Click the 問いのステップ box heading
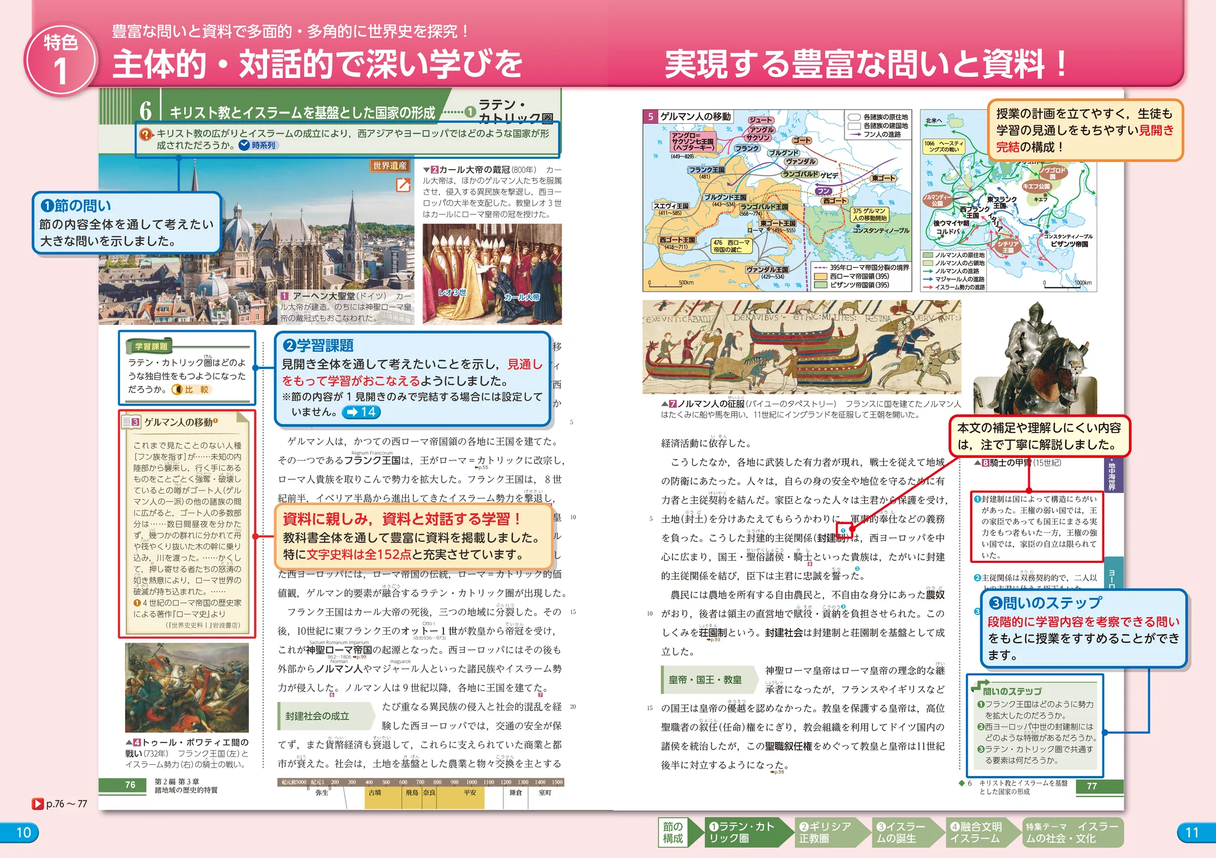 point(1012,691)
